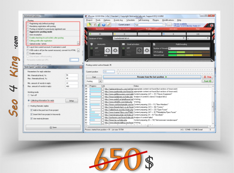This screenshot has height=173, width=234.
Task: Click yellow indicator in Part. Successful counter
Action: coord(115,34)
